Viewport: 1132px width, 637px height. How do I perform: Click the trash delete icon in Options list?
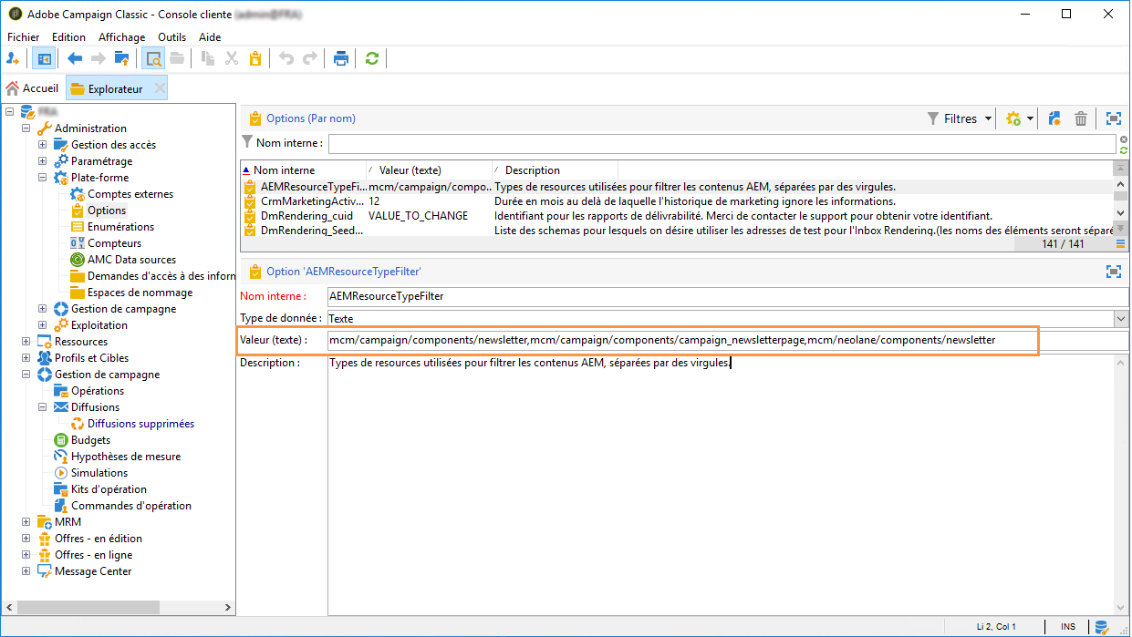[1081, 118]
